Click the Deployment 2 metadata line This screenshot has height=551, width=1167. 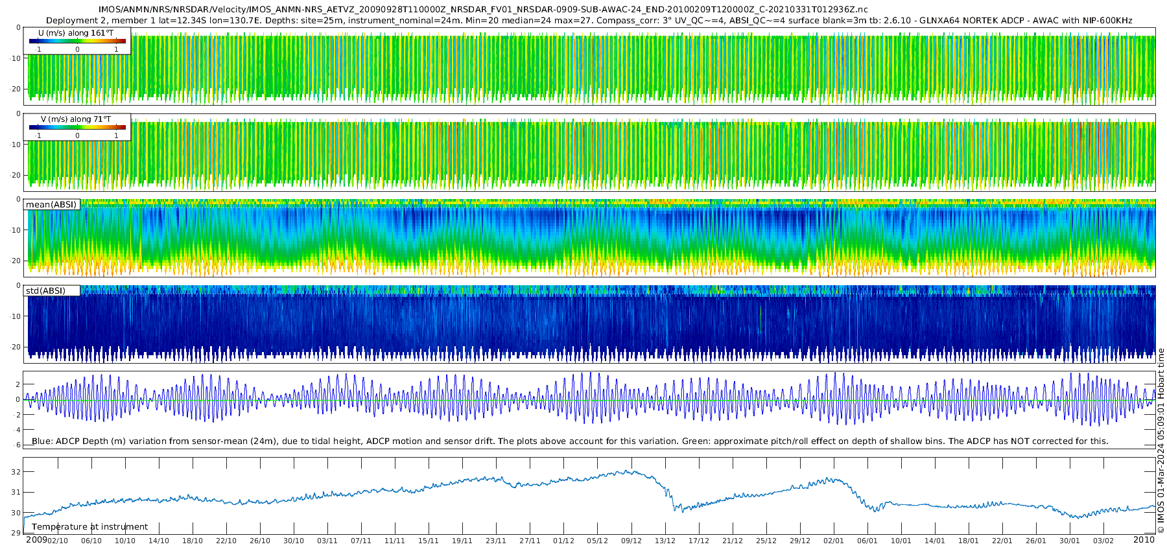click(589, 21)
